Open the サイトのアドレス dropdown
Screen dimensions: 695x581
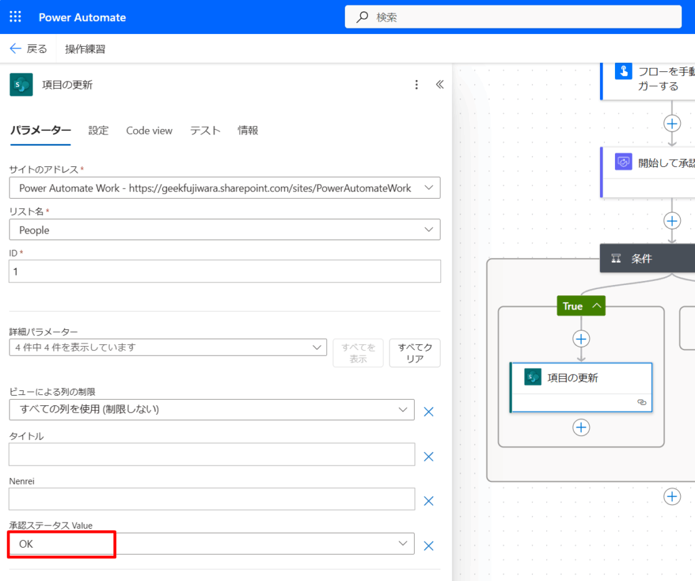pos(429,187)
